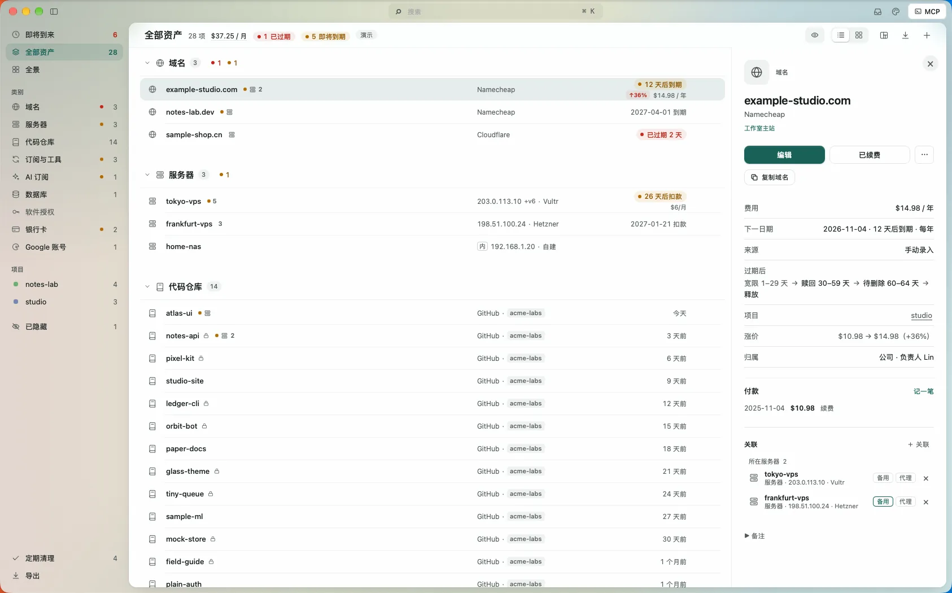
Task: Remove frankfurt-vps relation with its X
Action: (926, 502)
